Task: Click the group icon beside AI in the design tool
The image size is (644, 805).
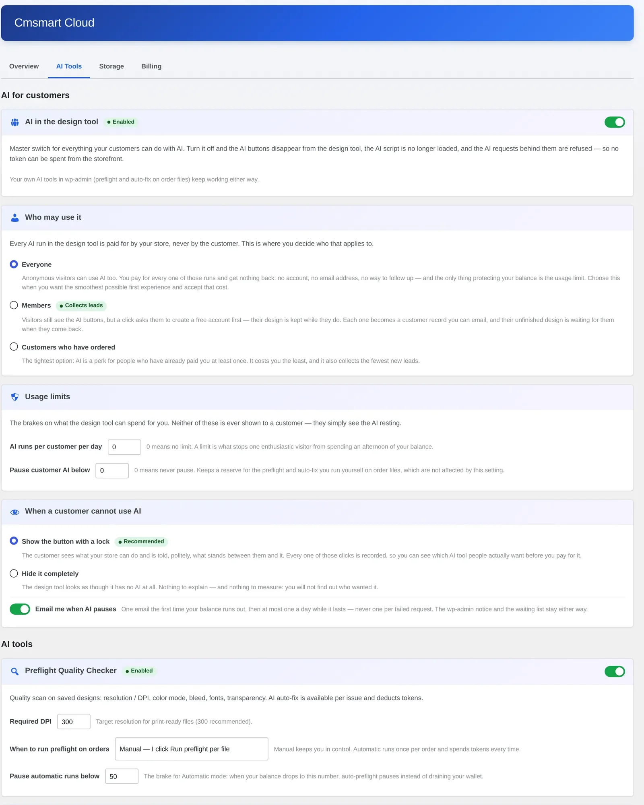Action: (15, 122)
